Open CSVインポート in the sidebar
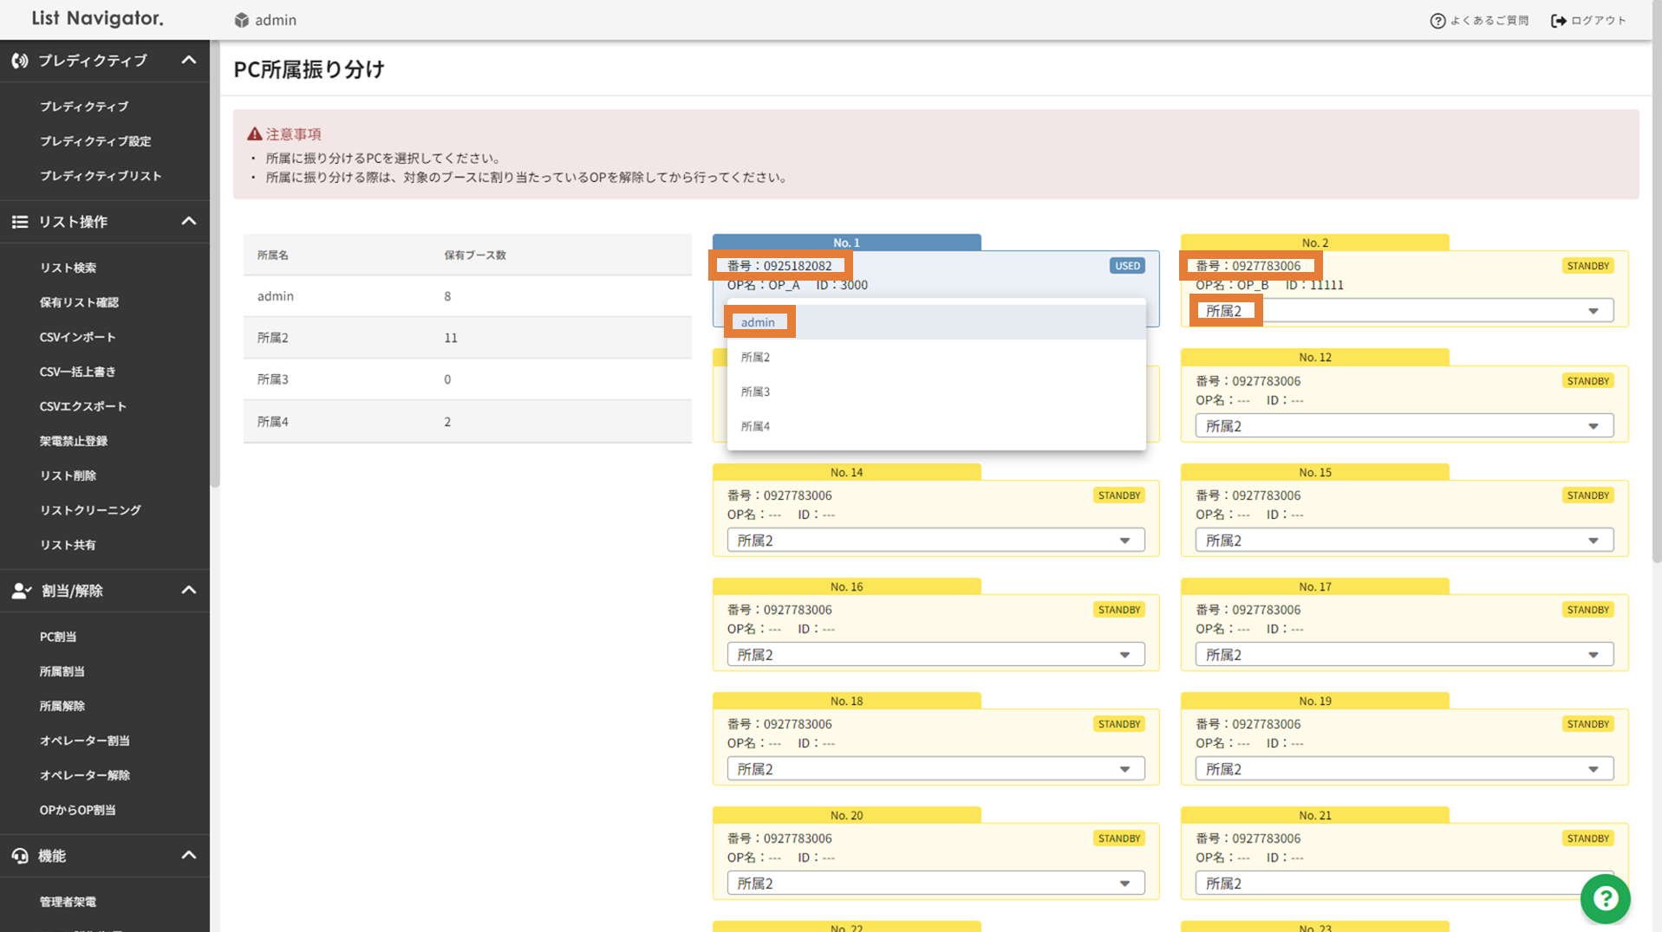The image size is (1662, 932). tap(77, 337)
